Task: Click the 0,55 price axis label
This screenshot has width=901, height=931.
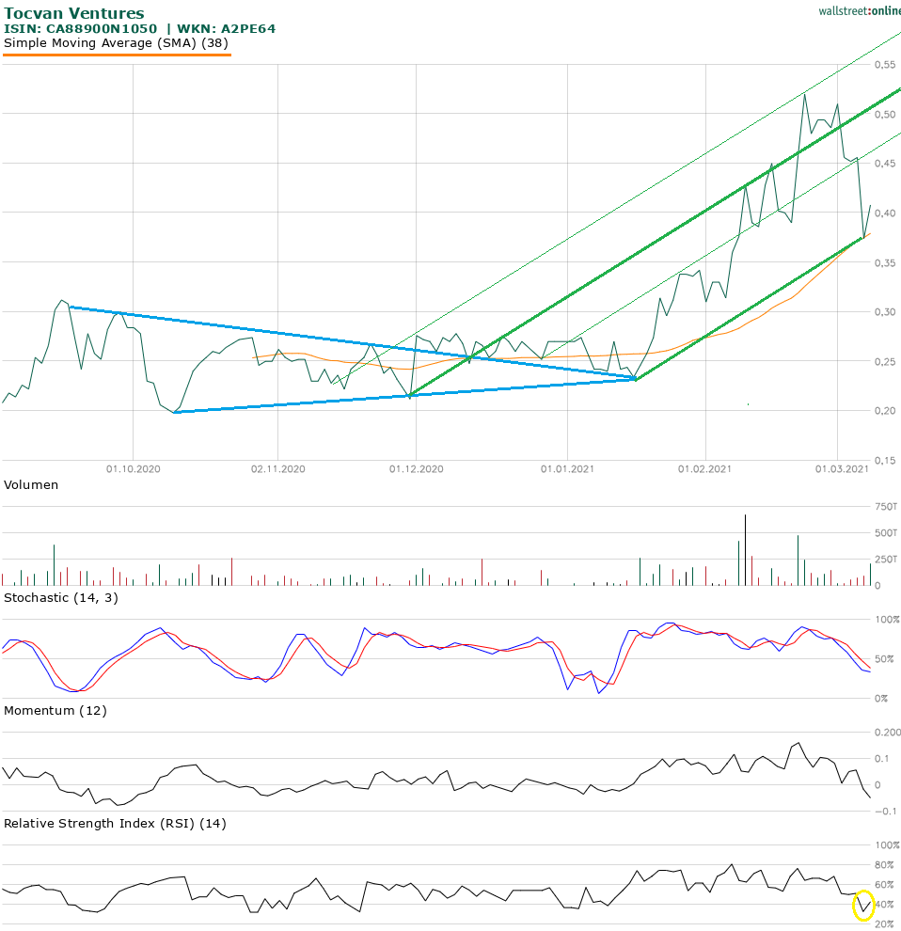Action: [884, 64]
